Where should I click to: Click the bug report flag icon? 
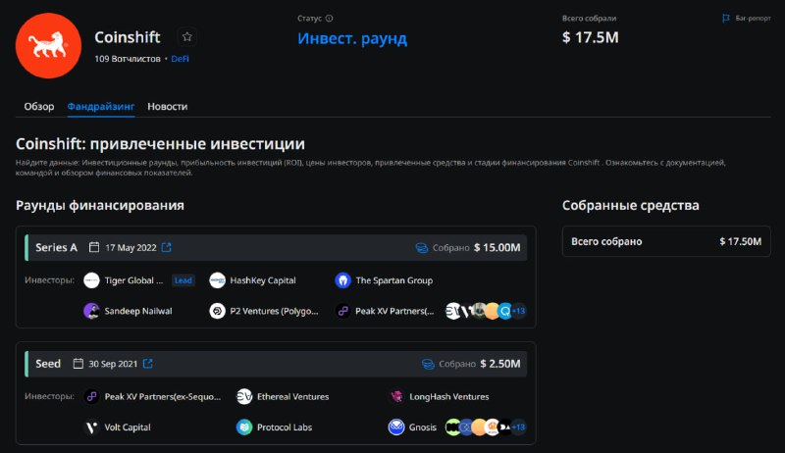[x=726, y=19]
